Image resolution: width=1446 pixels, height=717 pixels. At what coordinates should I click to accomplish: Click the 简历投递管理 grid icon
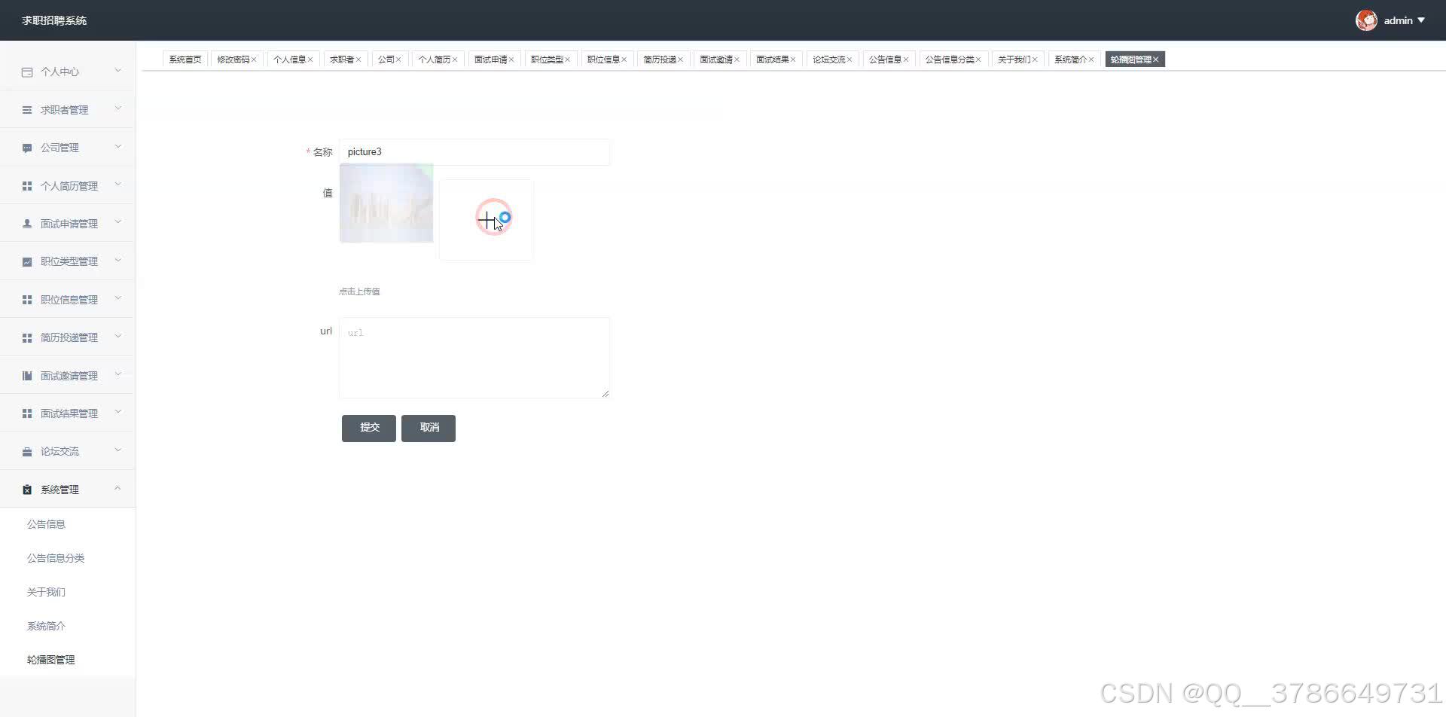(x=27, y=338)
